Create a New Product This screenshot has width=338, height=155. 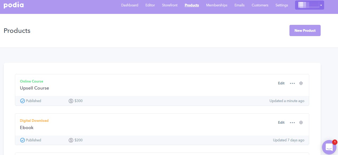(x=305, y=30)
